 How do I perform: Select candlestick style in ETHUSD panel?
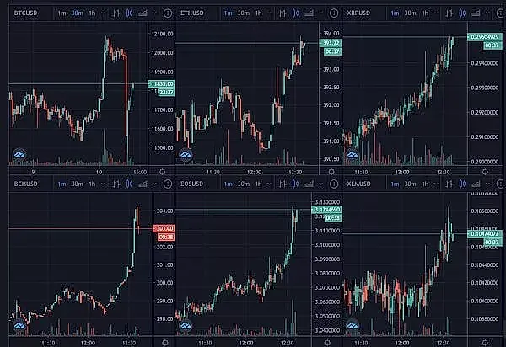[x=296, y=13]
